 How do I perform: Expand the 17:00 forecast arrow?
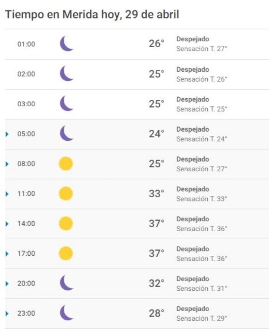pyautogui.click(x=7, y=253)
